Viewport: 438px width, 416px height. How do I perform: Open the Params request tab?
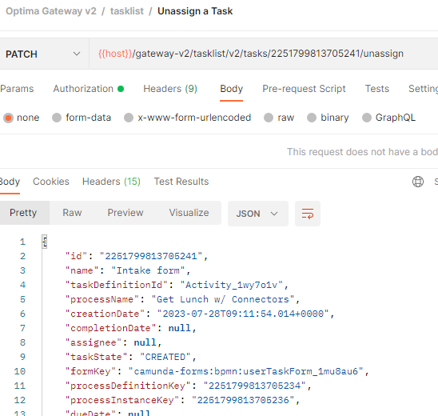[x=17, y=89]
